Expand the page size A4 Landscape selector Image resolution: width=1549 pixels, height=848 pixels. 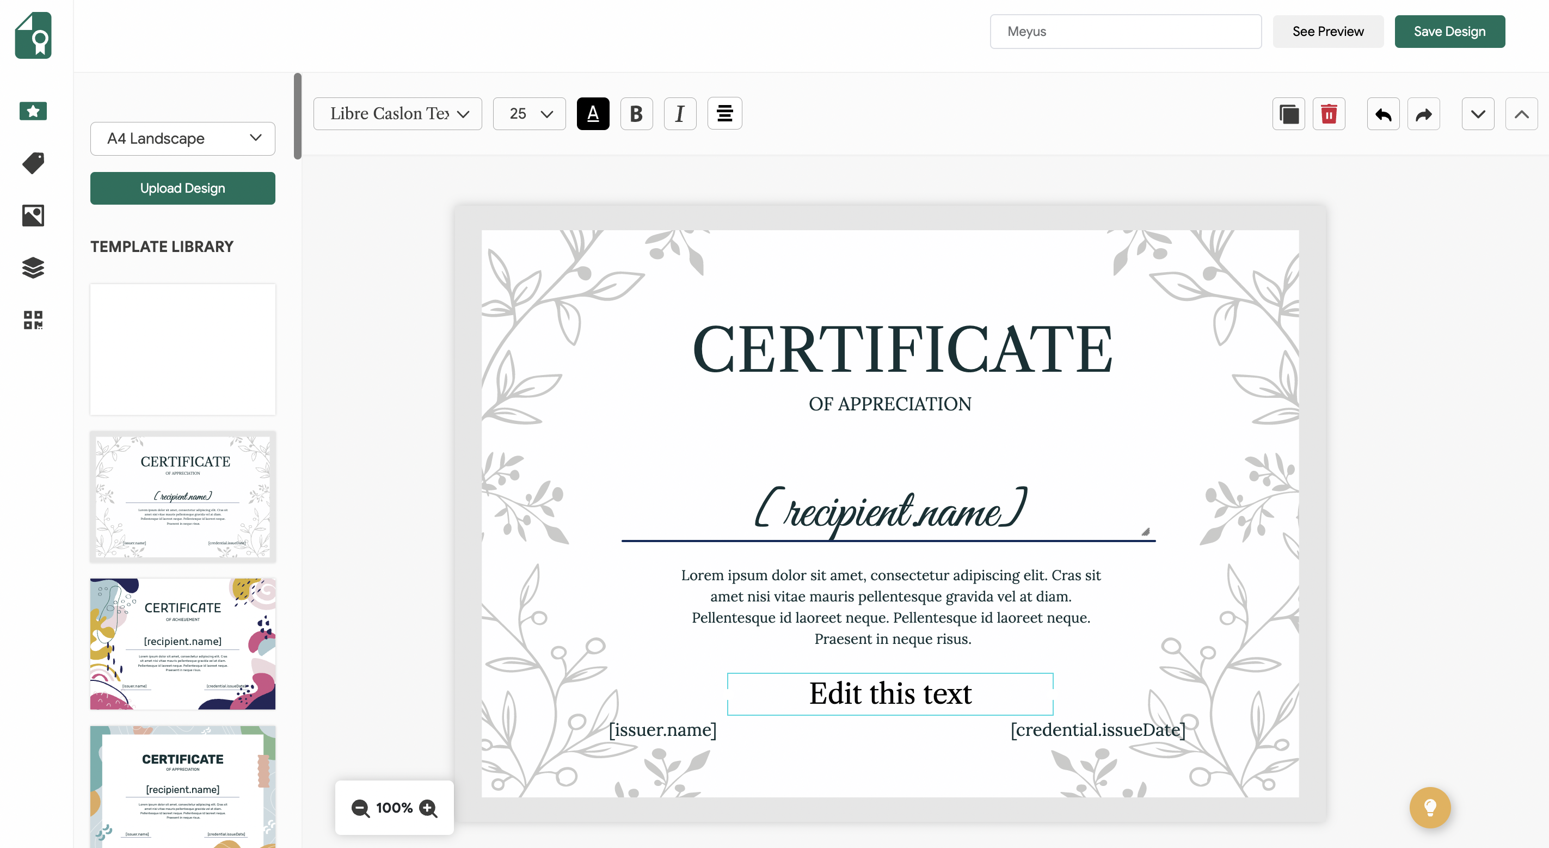click(183, 138)
